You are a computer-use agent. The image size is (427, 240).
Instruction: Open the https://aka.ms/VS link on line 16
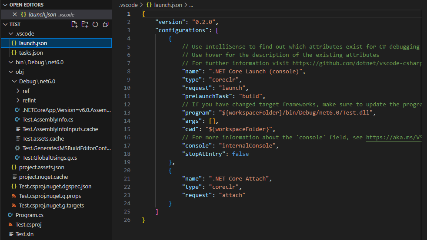pos(394,137)
